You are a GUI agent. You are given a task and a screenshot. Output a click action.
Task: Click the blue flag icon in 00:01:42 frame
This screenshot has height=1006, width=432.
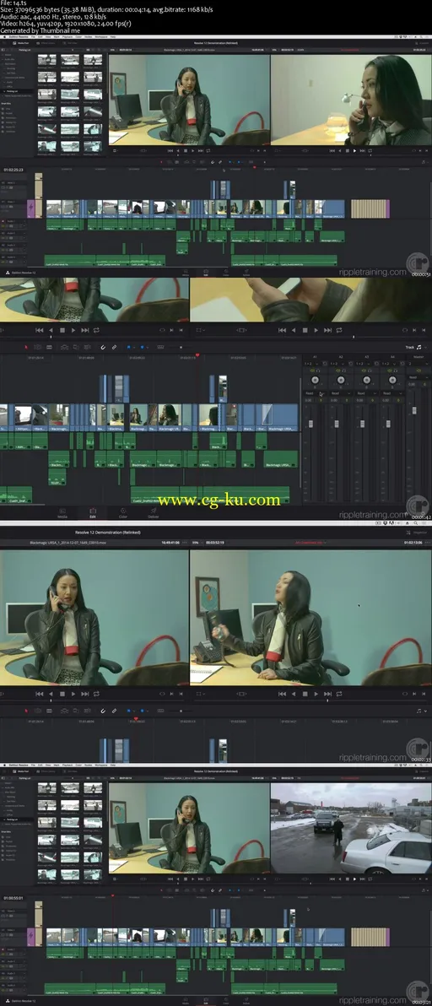pos(128,347)
